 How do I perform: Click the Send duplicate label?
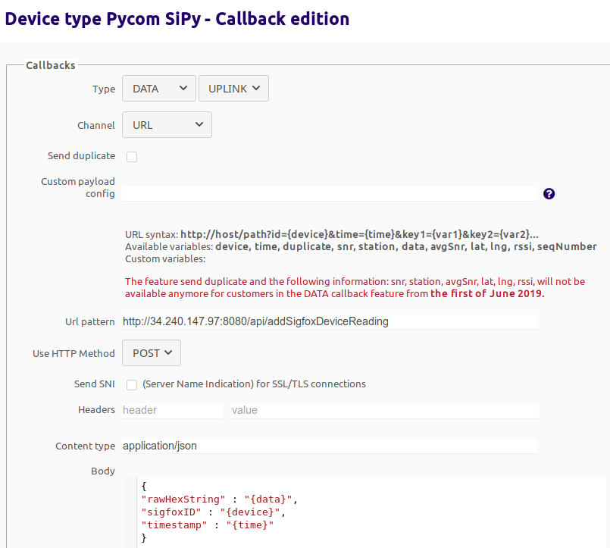tap(81, 156)
